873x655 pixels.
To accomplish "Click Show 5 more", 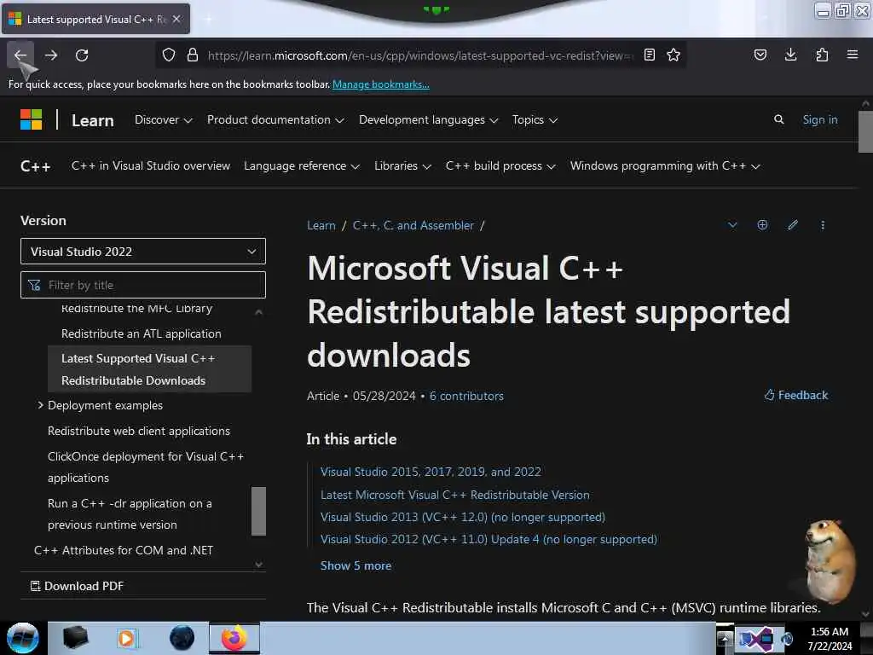I will point(356,565).
